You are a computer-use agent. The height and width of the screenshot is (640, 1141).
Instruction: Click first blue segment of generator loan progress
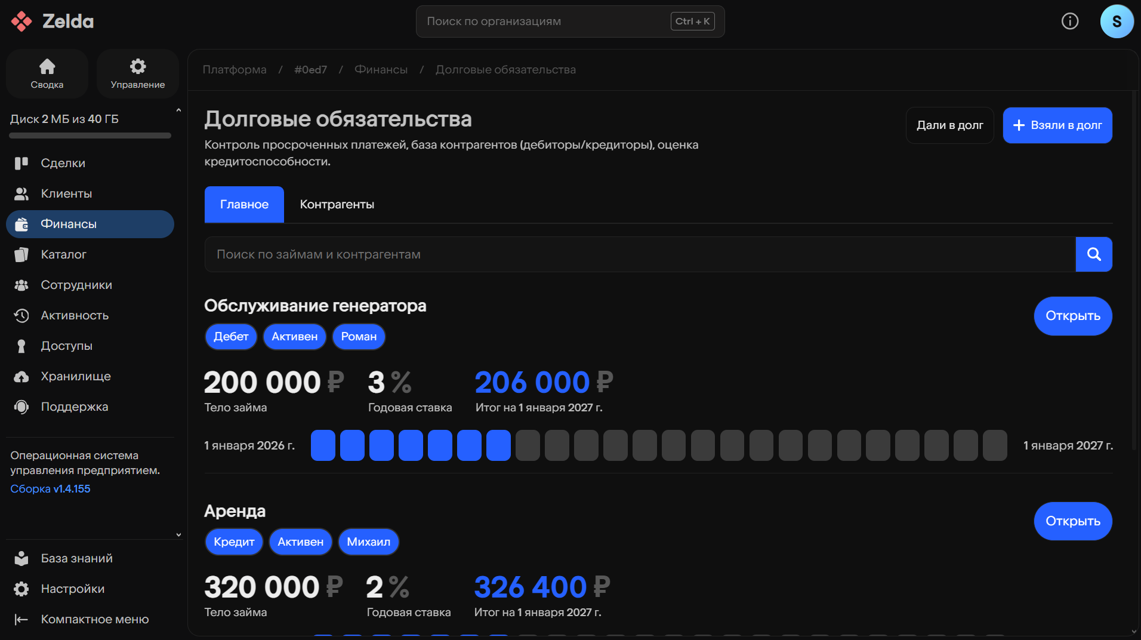pyautogui.click(x=323, y=445)
